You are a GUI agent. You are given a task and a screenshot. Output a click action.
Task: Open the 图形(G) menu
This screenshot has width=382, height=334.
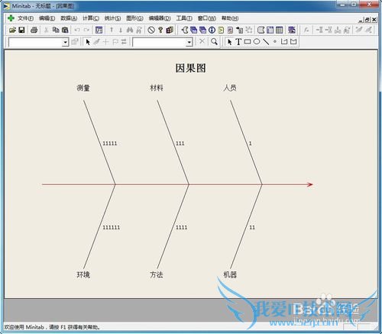pyautogui.click(x=134, y=18)
